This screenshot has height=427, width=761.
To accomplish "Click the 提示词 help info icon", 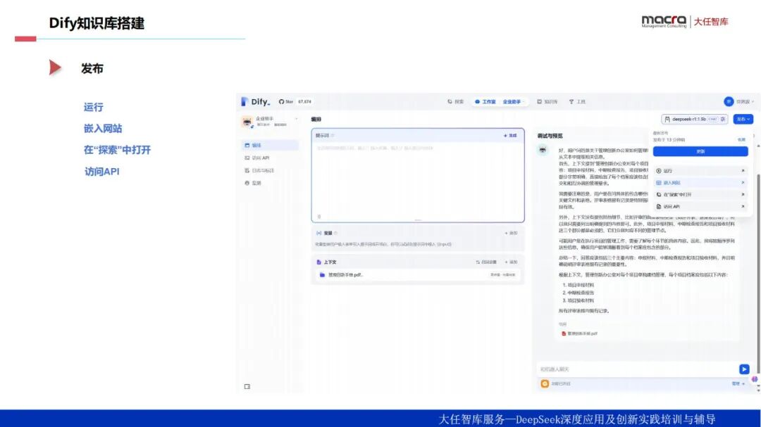I will 333,136.
